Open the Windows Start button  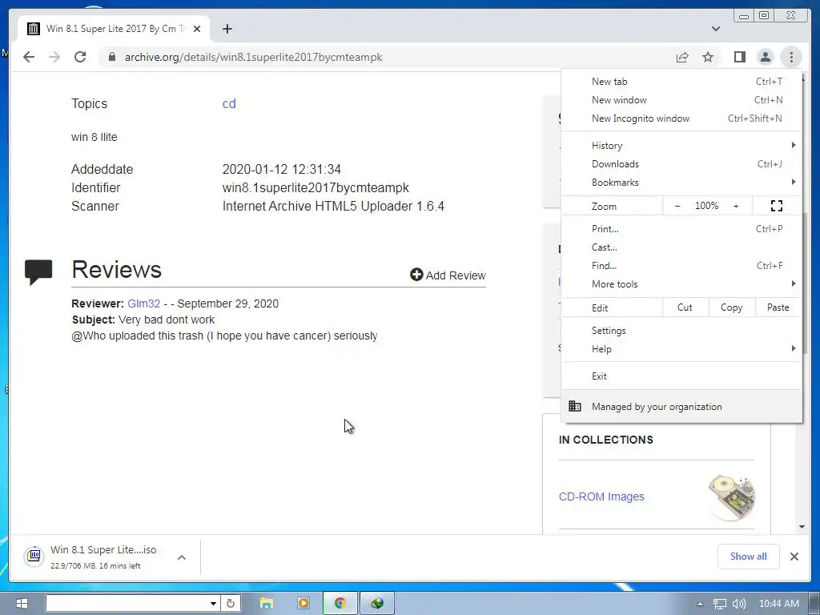[x=22, y=603]
